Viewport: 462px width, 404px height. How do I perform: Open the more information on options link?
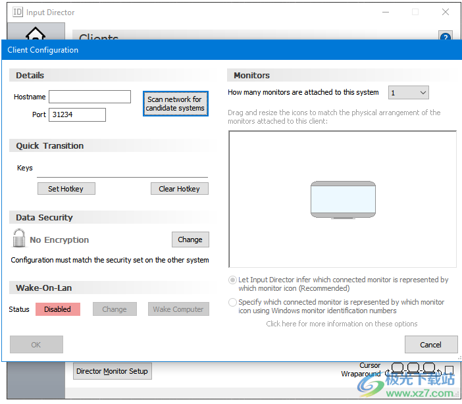click(342, 324)
